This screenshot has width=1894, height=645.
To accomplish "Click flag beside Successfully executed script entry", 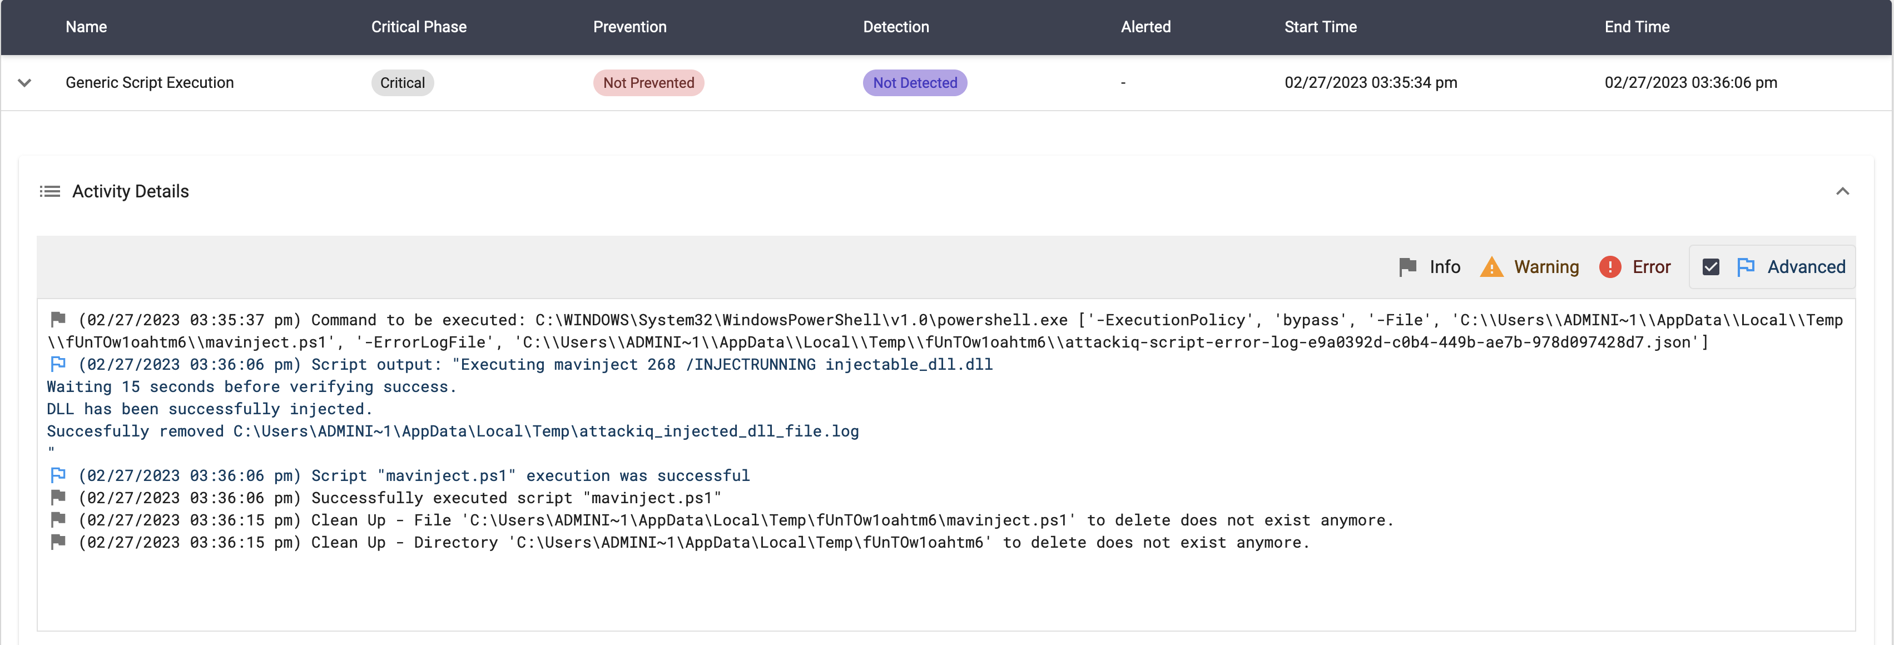I will pyautogui.click(x=58, y=497).
